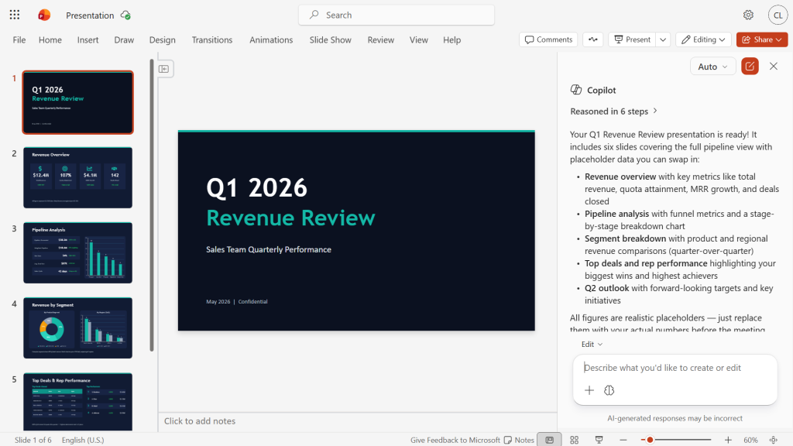Click the Present button
This screenshot has height=446, width=793.
pos(632,39)
